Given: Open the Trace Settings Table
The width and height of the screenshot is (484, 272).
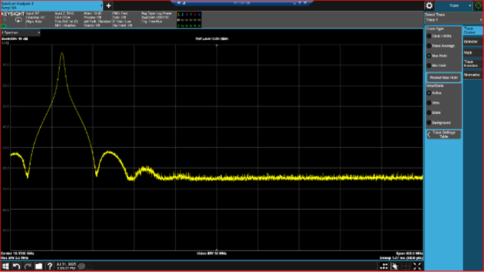Looking at the screenshot, I should coord(443,134).
